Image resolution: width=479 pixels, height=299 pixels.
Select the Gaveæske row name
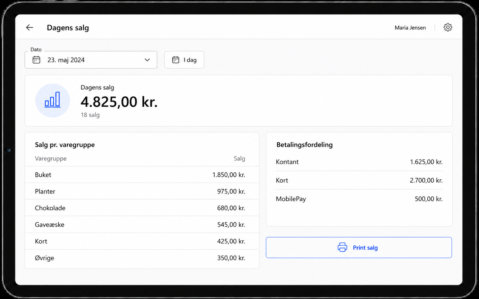[50, 225]
